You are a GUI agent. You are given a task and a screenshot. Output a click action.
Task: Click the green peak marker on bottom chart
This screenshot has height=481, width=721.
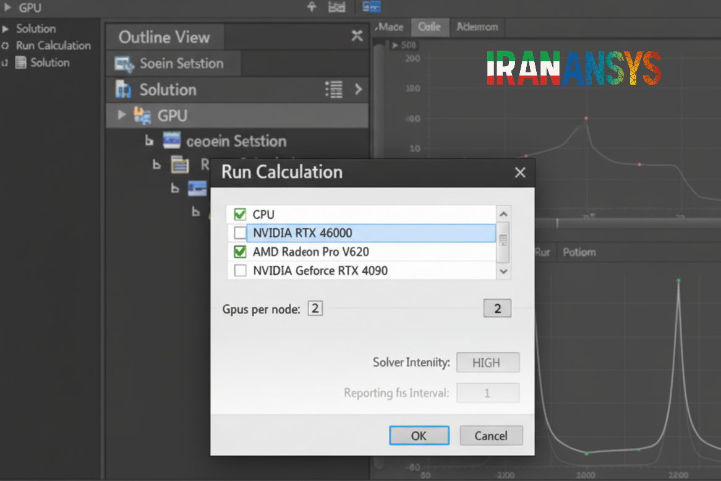[679, 280]
